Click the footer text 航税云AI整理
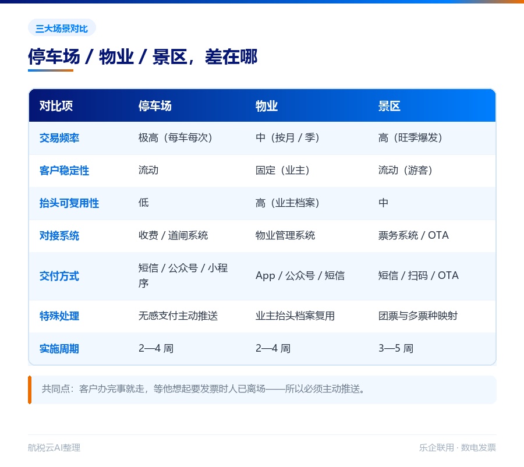Image resolution: width=524 pixels, height=467 pixels. pos(54,447)
